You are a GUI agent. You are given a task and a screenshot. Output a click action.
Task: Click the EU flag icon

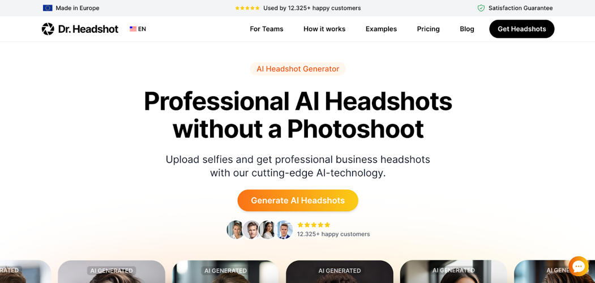tap(48, 8)
